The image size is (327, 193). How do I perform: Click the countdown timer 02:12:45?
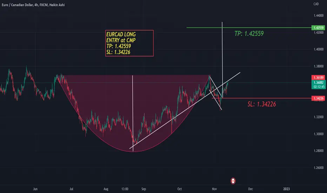319,87
